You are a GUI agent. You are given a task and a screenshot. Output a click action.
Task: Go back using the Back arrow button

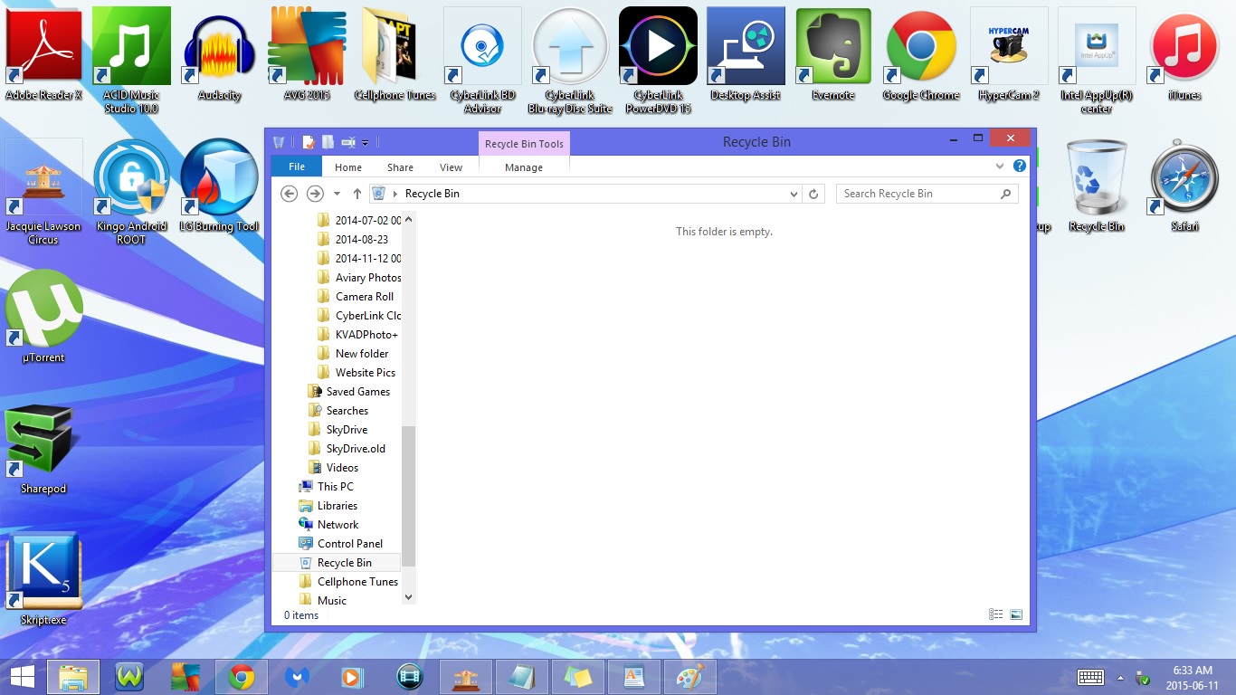[290, 194]
